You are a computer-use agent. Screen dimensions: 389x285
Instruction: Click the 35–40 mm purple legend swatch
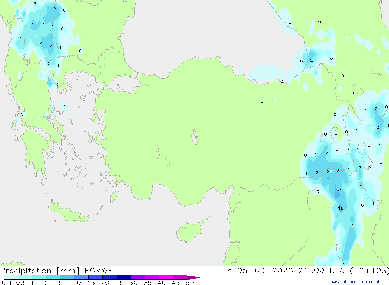click(x=152, y=277)
